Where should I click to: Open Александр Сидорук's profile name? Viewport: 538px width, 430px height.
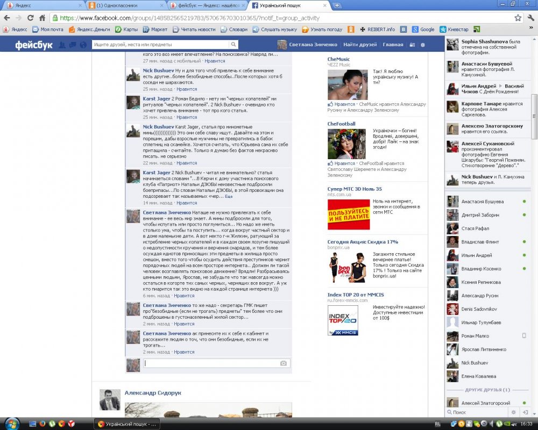pyautogui.click(x=153, y=393)
